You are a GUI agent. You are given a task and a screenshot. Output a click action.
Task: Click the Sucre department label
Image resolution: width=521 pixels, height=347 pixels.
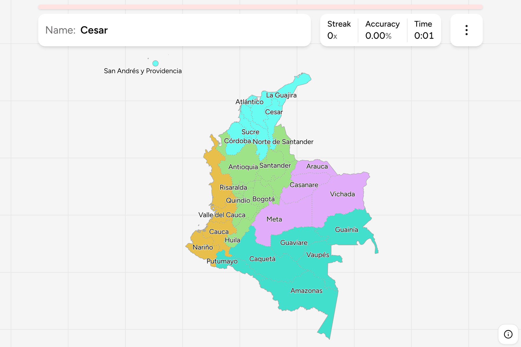pos(250,132)
